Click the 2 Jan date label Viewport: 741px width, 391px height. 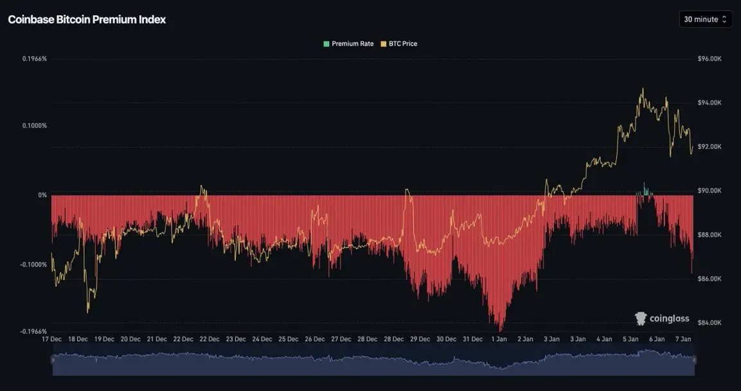(526, 339)
